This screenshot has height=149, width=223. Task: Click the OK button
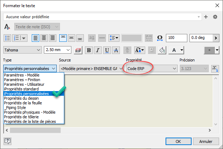179,141
